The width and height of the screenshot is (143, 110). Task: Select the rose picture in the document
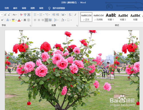click(x=72, y=70)
